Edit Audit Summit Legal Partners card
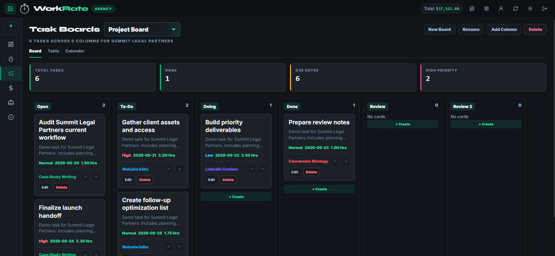555x256 pixels. pos(45,187)
